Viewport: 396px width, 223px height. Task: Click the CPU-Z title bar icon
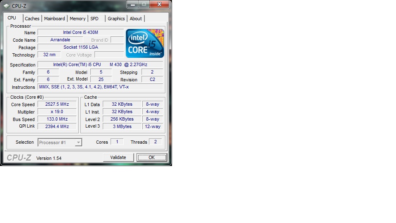(7, 6)
